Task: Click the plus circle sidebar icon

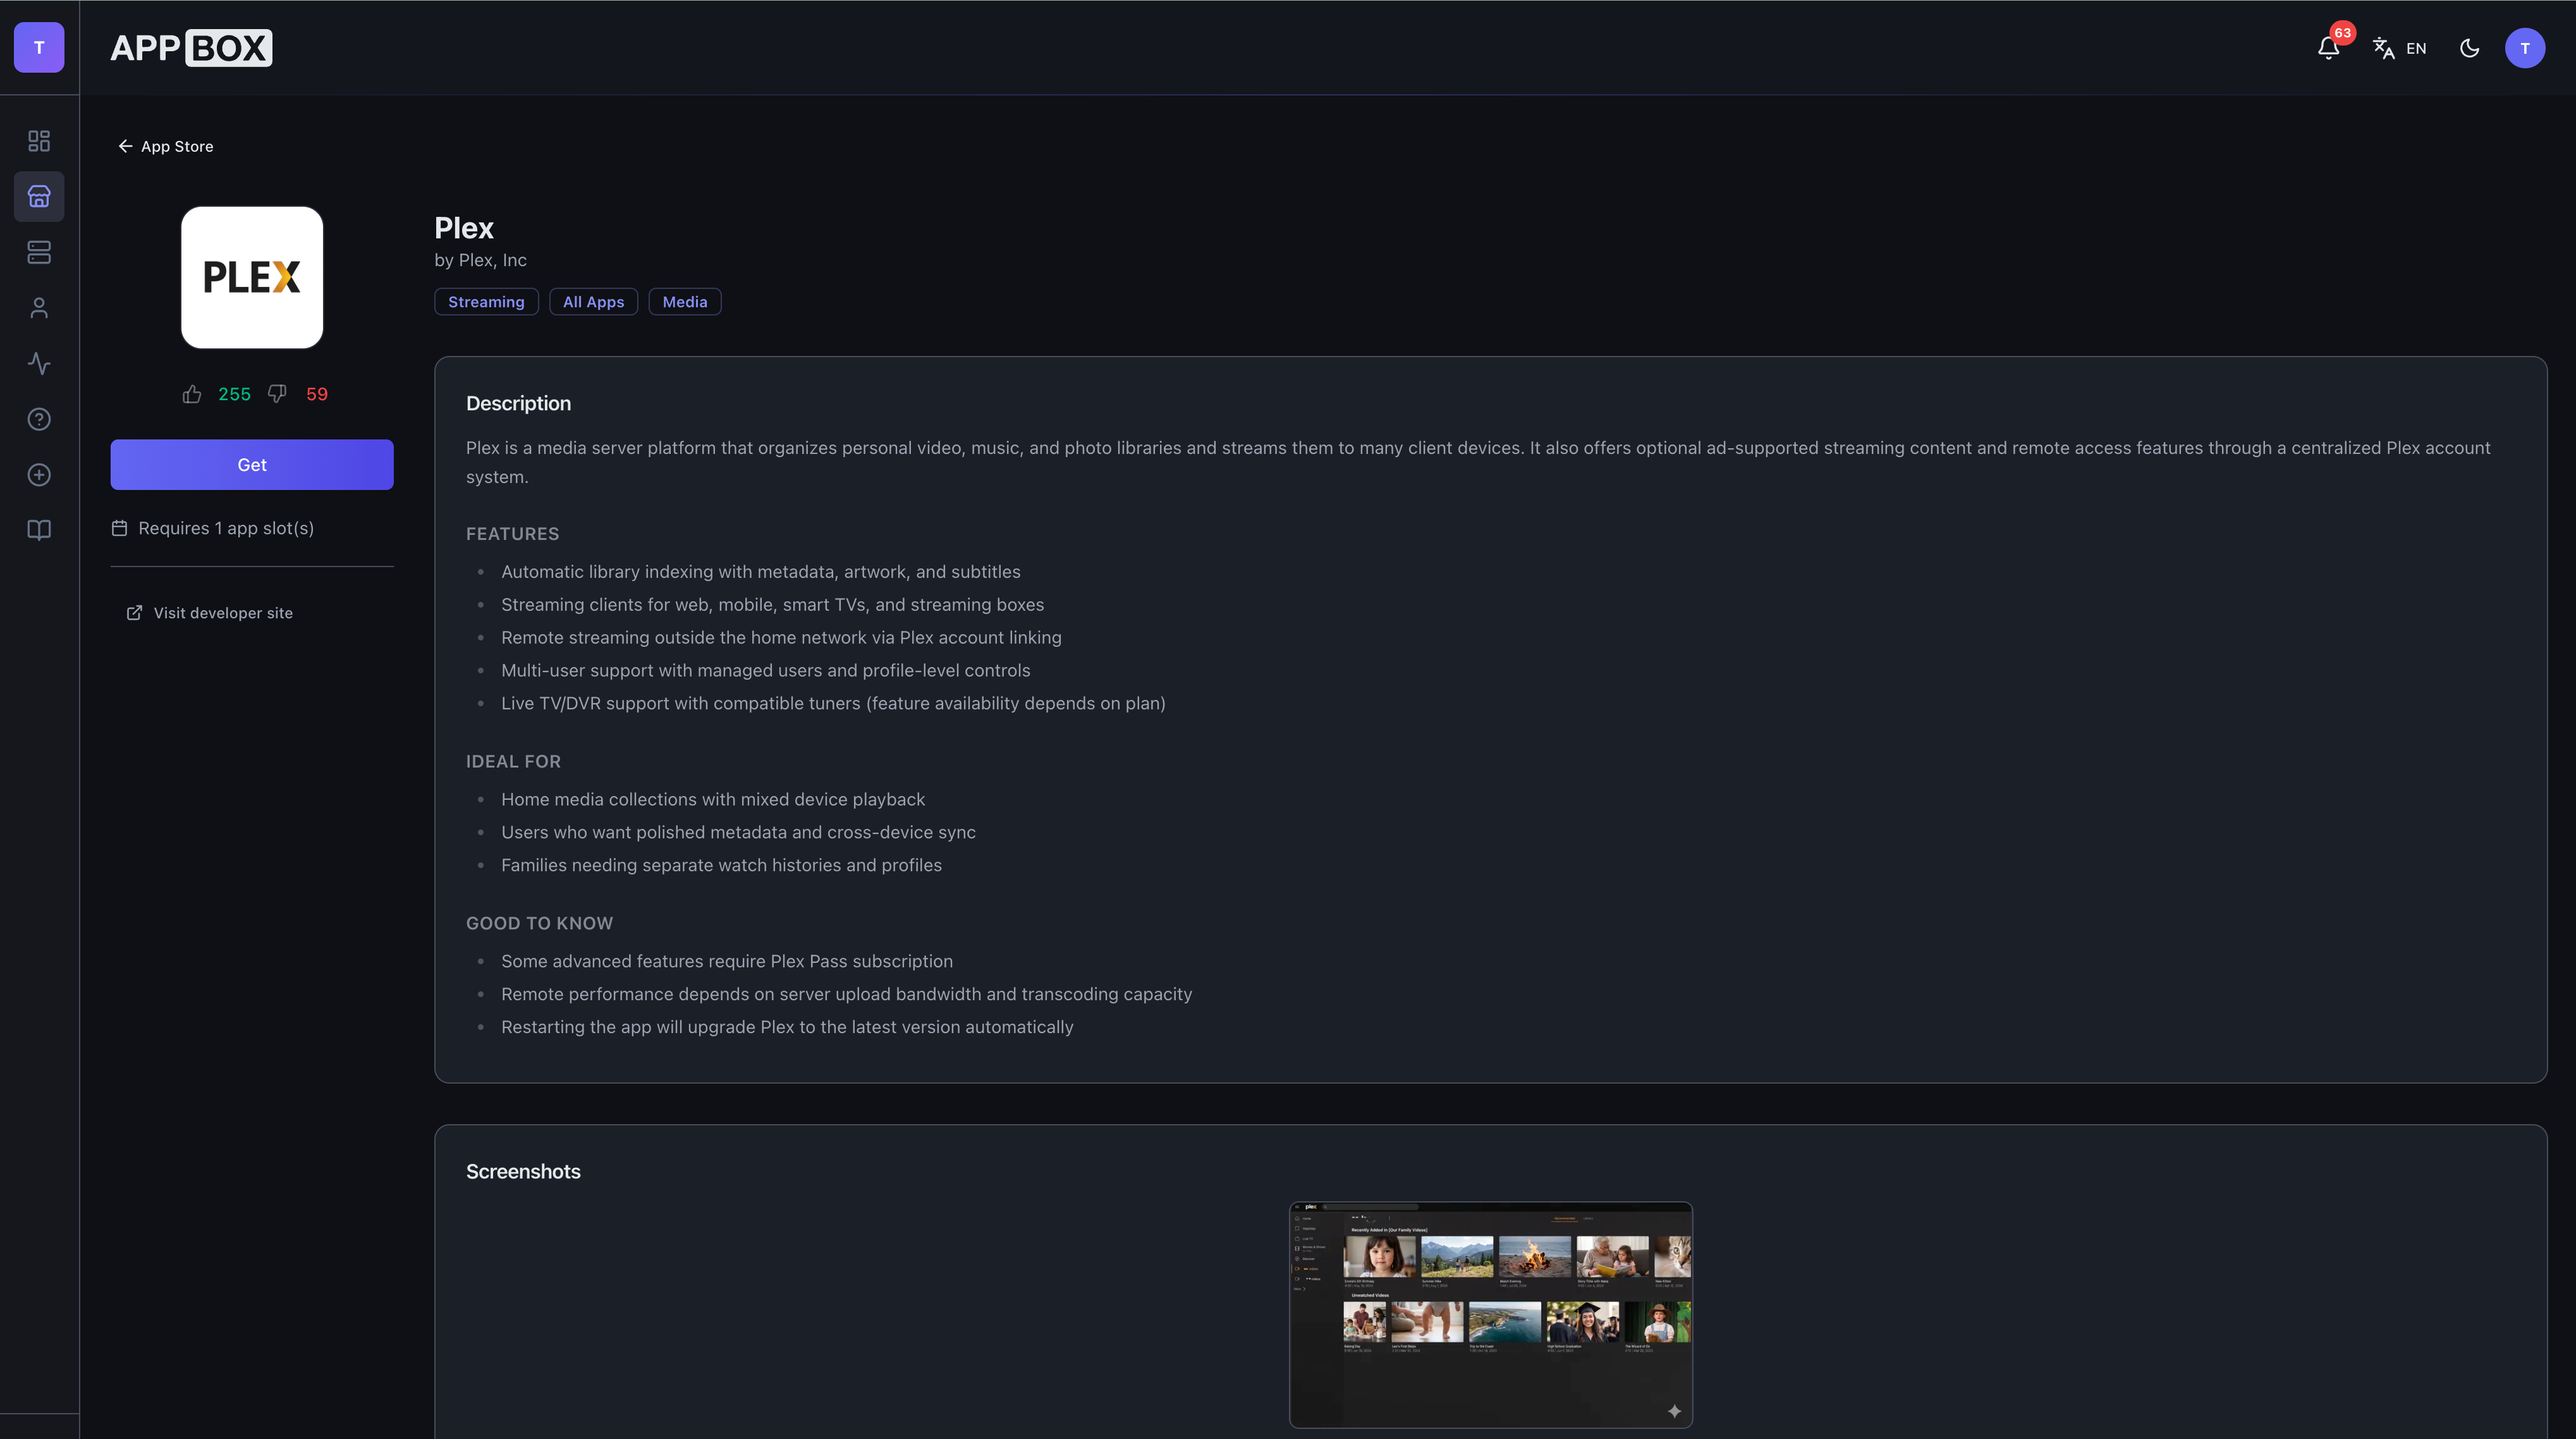Action: 39,475
